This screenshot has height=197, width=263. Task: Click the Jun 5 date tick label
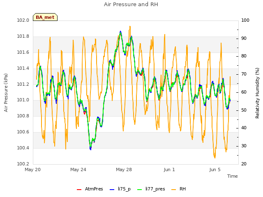tap(215, 170)
